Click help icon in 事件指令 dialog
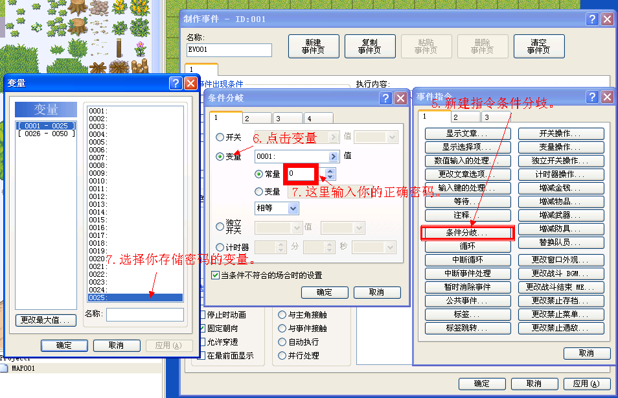Image resolution: width=618 pixels, height=398 pixels. [x=592, y=97]
